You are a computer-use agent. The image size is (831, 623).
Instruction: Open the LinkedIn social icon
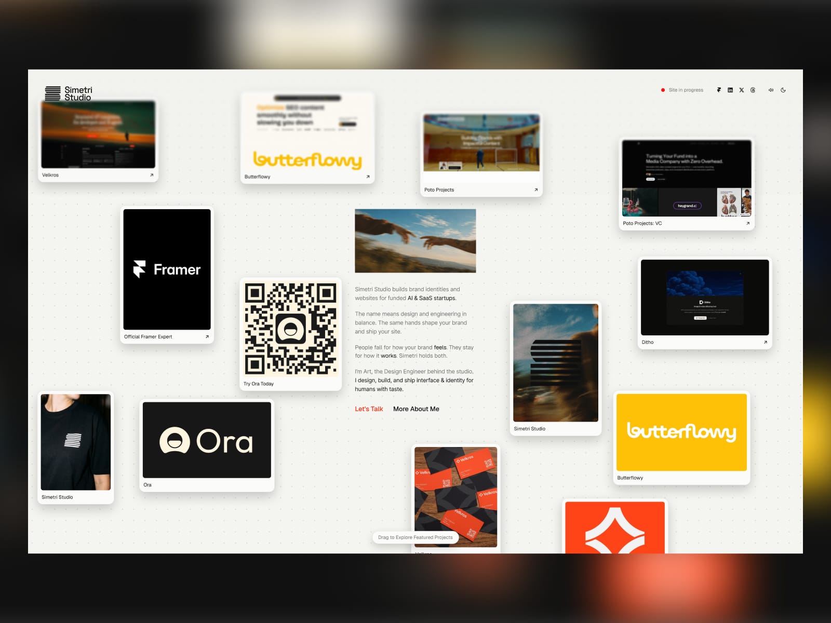pos(730,90)
